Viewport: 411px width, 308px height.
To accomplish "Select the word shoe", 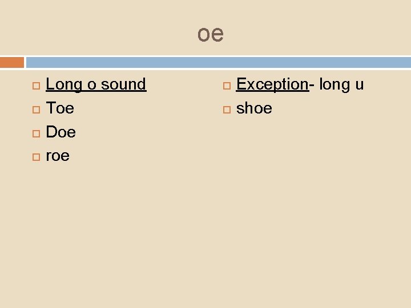I will click(x=254, y=108).
